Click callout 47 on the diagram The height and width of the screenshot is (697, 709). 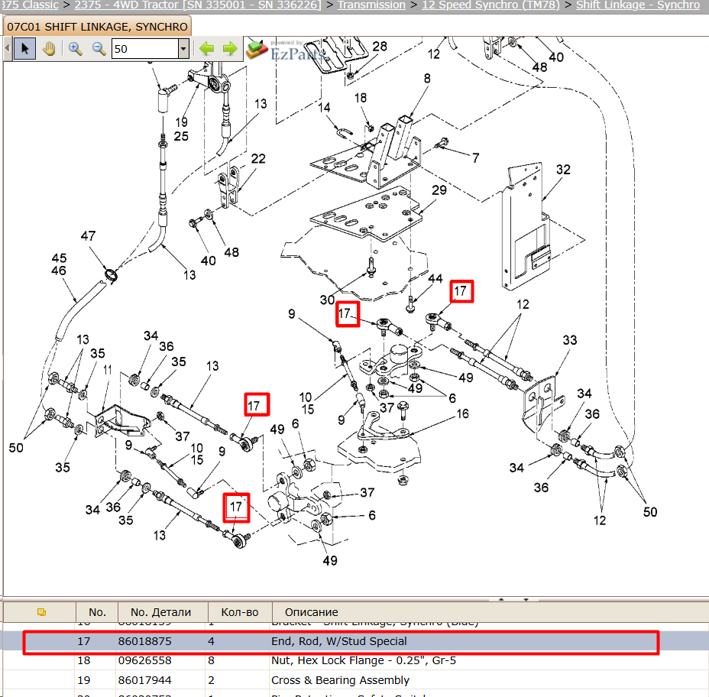tap(88, 236)
